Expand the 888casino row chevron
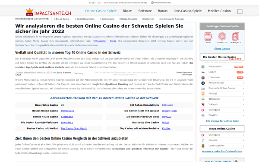Viewport: 259px width, 162px height. 243,99
